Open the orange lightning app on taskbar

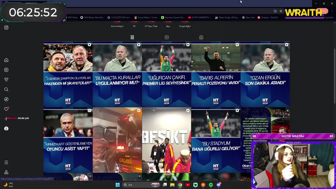(x=203, y=185)
